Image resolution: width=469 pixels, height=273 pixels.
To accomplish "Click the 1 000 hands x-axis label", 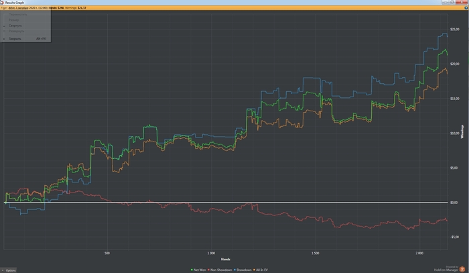I will coord(211,254).
